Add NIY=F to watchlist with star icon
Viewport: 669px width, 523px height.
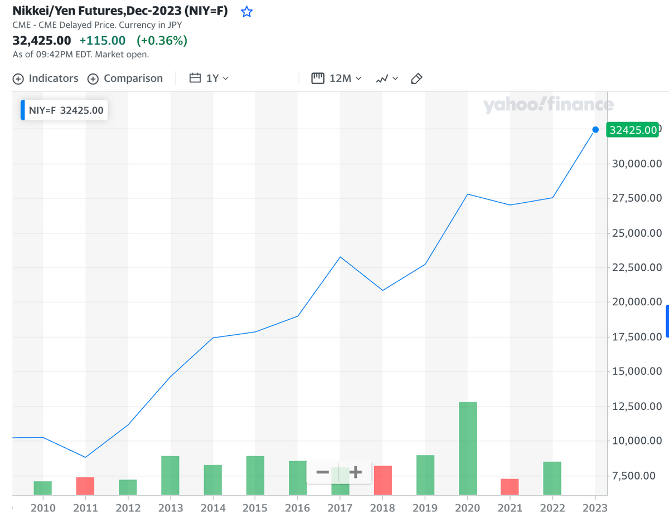pos(246,12)
